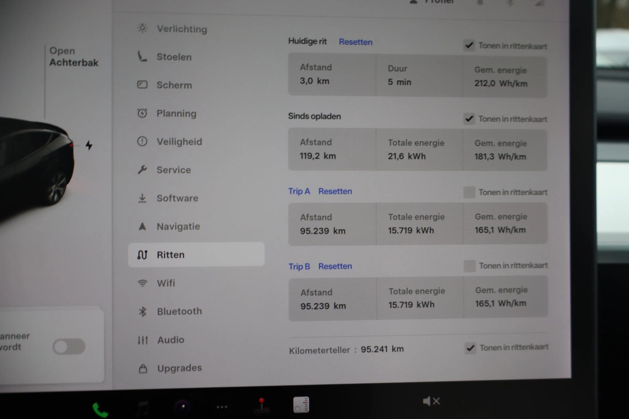
Task: Open the three-dots app launcher
Action: pos(222,407)
